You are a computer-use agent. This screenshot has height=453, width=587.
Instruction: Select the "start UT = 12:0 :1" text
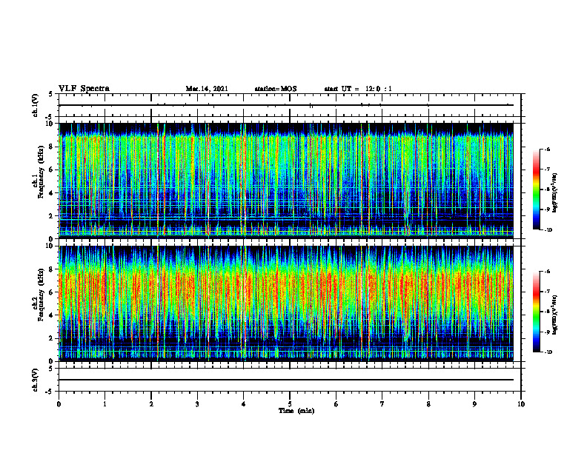[x=358, y=89]
